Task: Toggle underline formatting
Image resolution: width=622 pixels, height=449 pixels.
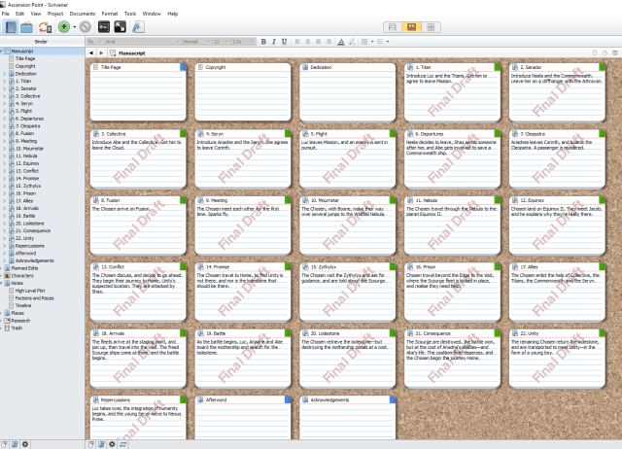Action: (x=284, y=42)
